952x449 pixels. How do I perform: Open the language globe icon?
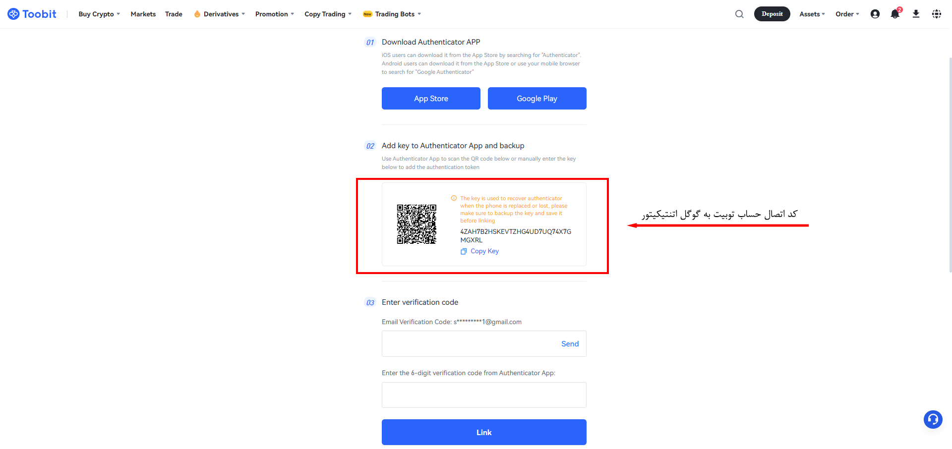point(936,14)
